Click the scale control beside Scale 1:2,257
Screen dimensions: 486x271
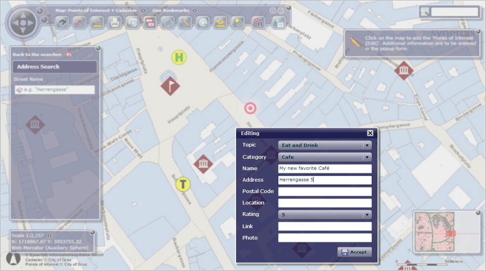(x=49, y=235)
